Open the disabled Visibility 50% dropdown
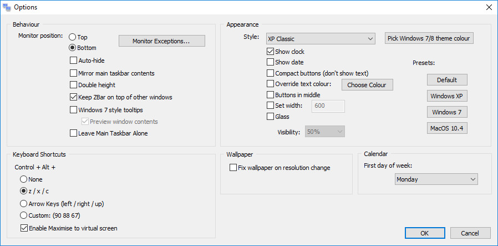 325,132
